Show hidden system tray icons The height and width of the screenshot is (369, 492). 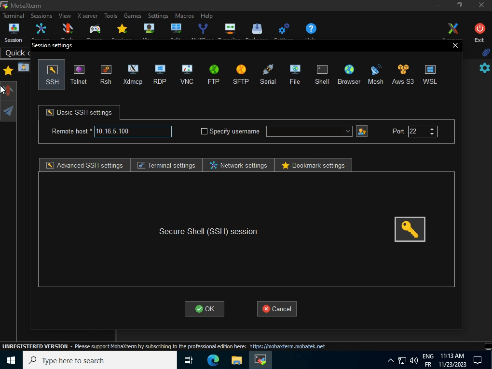click(x=390, y=360)
